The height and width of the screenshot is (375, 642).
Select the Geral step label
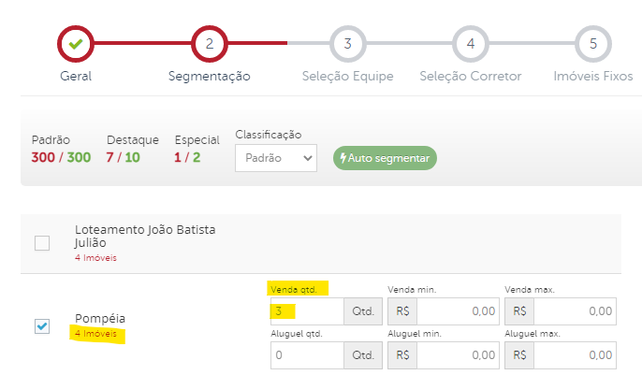76,76
